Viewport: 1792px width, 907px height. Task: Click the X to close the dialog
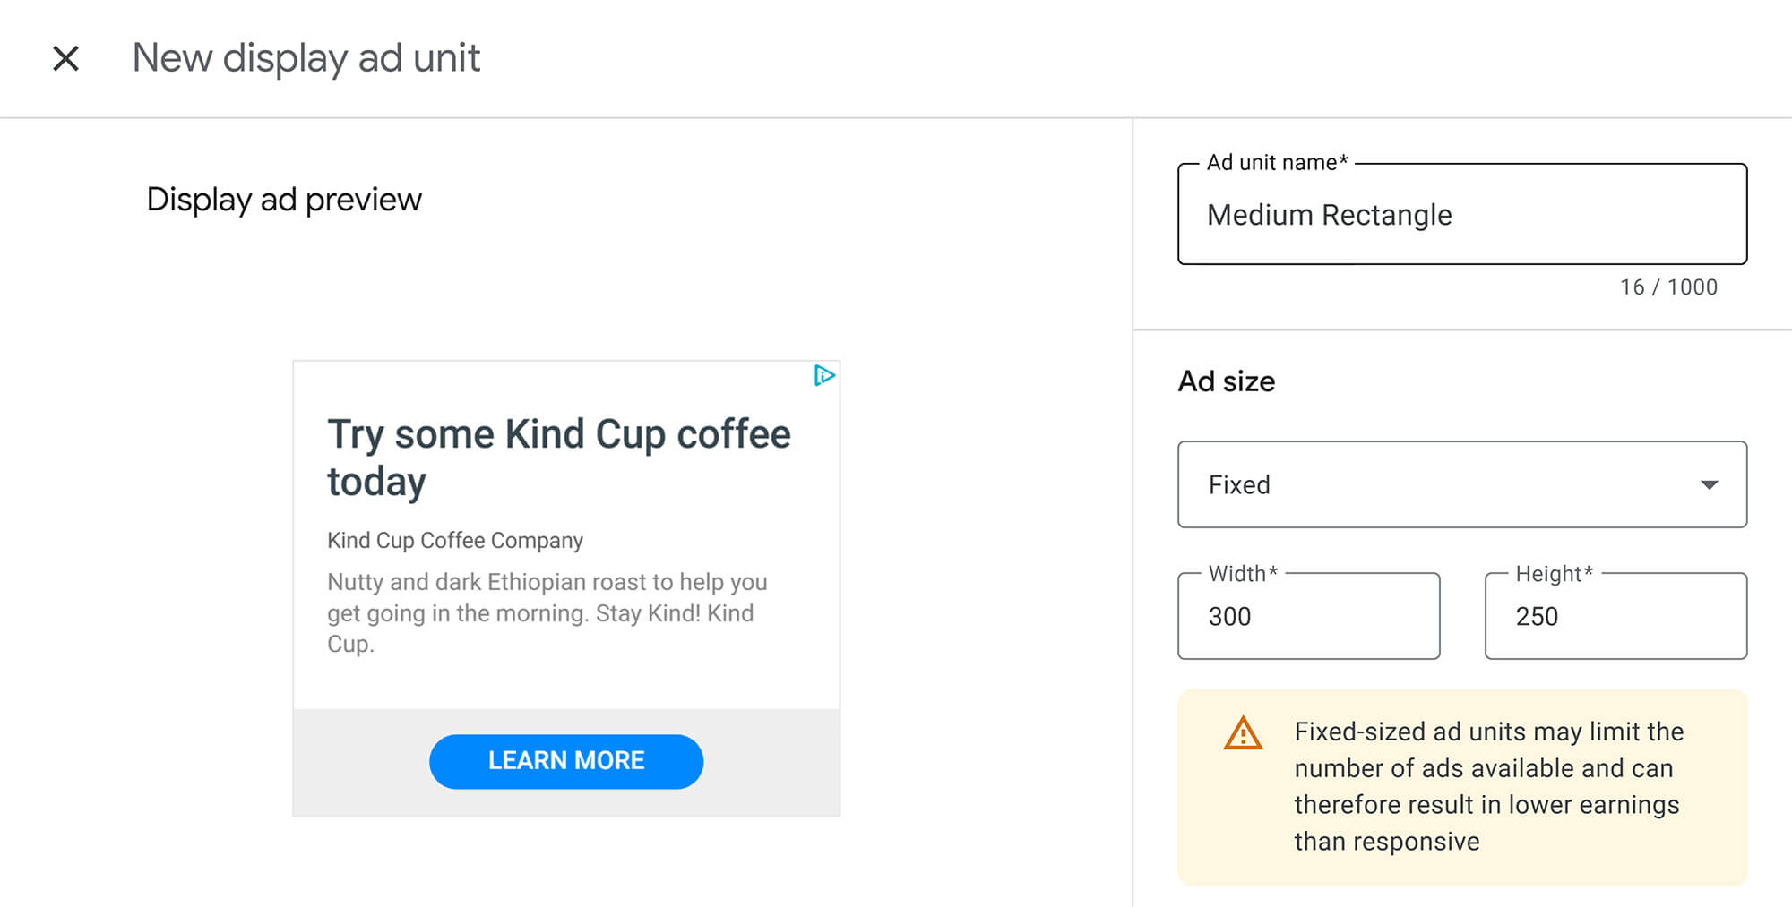click(x=65, y=57)
